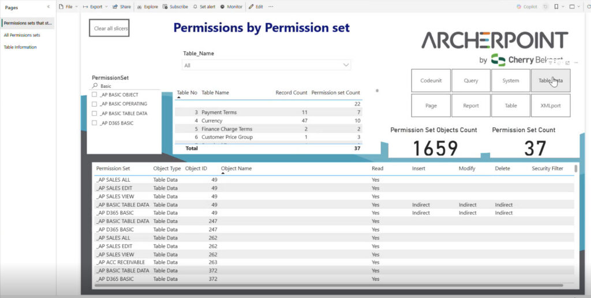Open the more options ellipsis in toolbar

coord(271,7)
